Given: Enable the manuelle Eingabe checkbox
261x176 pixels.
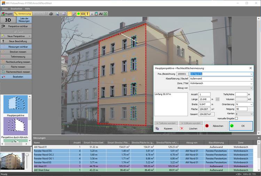Looking at the screenshot, I should (x=236, y=119).
